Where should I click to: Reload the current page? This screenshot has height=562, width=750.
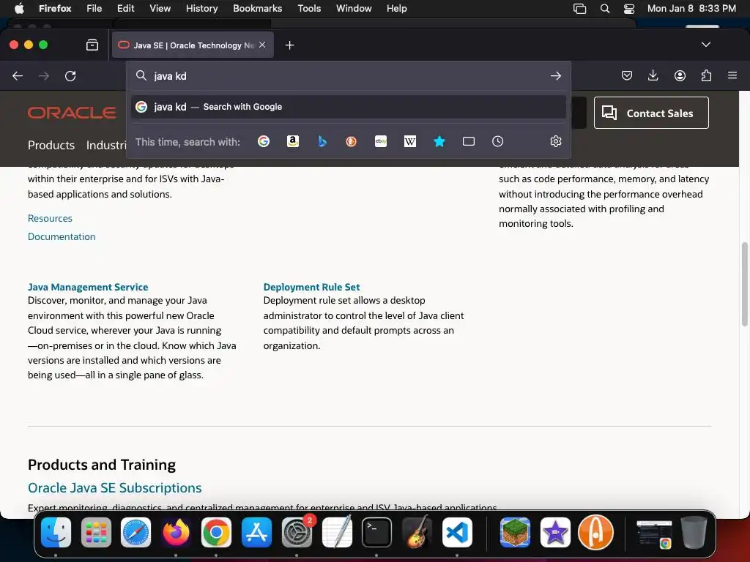[70, 76]
